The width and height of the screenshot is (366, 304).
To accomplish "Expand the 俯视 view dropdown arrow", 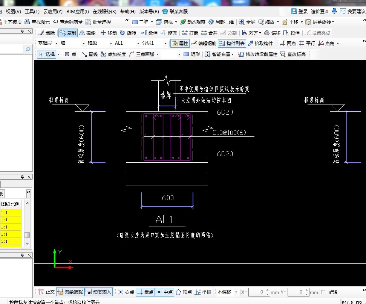I will click(x=176, y=22).
